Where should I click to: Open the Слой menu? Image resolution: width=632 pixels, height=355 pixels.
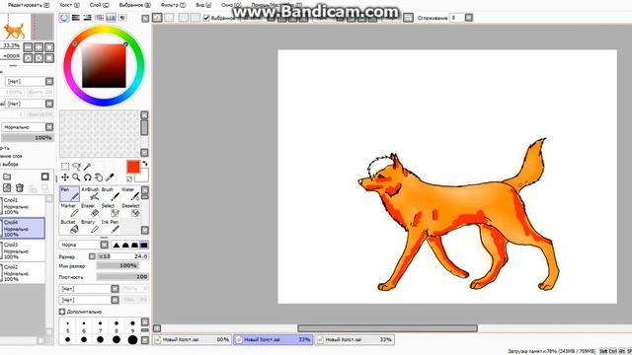coord(99,5)
